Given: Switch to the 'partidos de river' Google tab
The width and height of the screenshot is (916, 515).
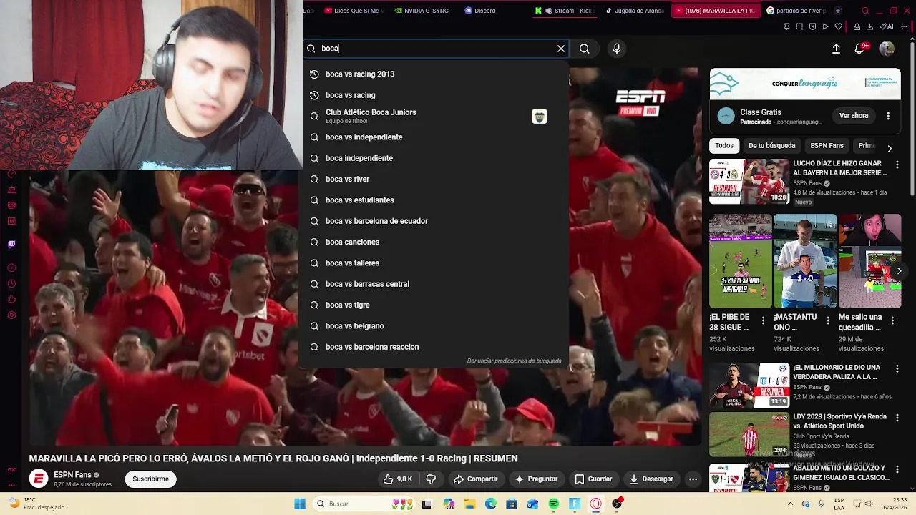Looking at the screenshot, I should click(796, 11).
